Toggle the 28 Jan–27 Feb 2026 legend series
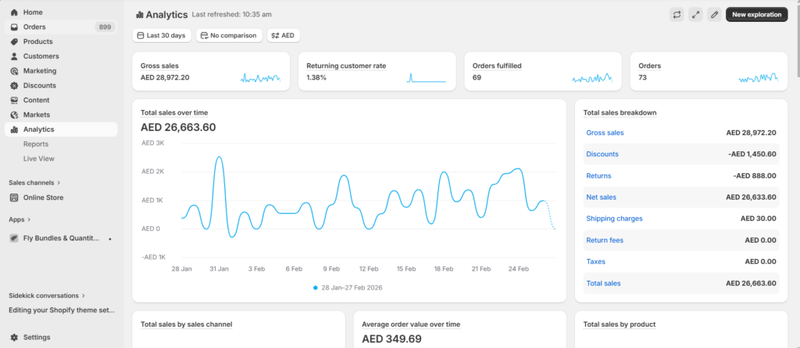Image resolution: width=800 pixels, height=348 pixels. [348, 288]
